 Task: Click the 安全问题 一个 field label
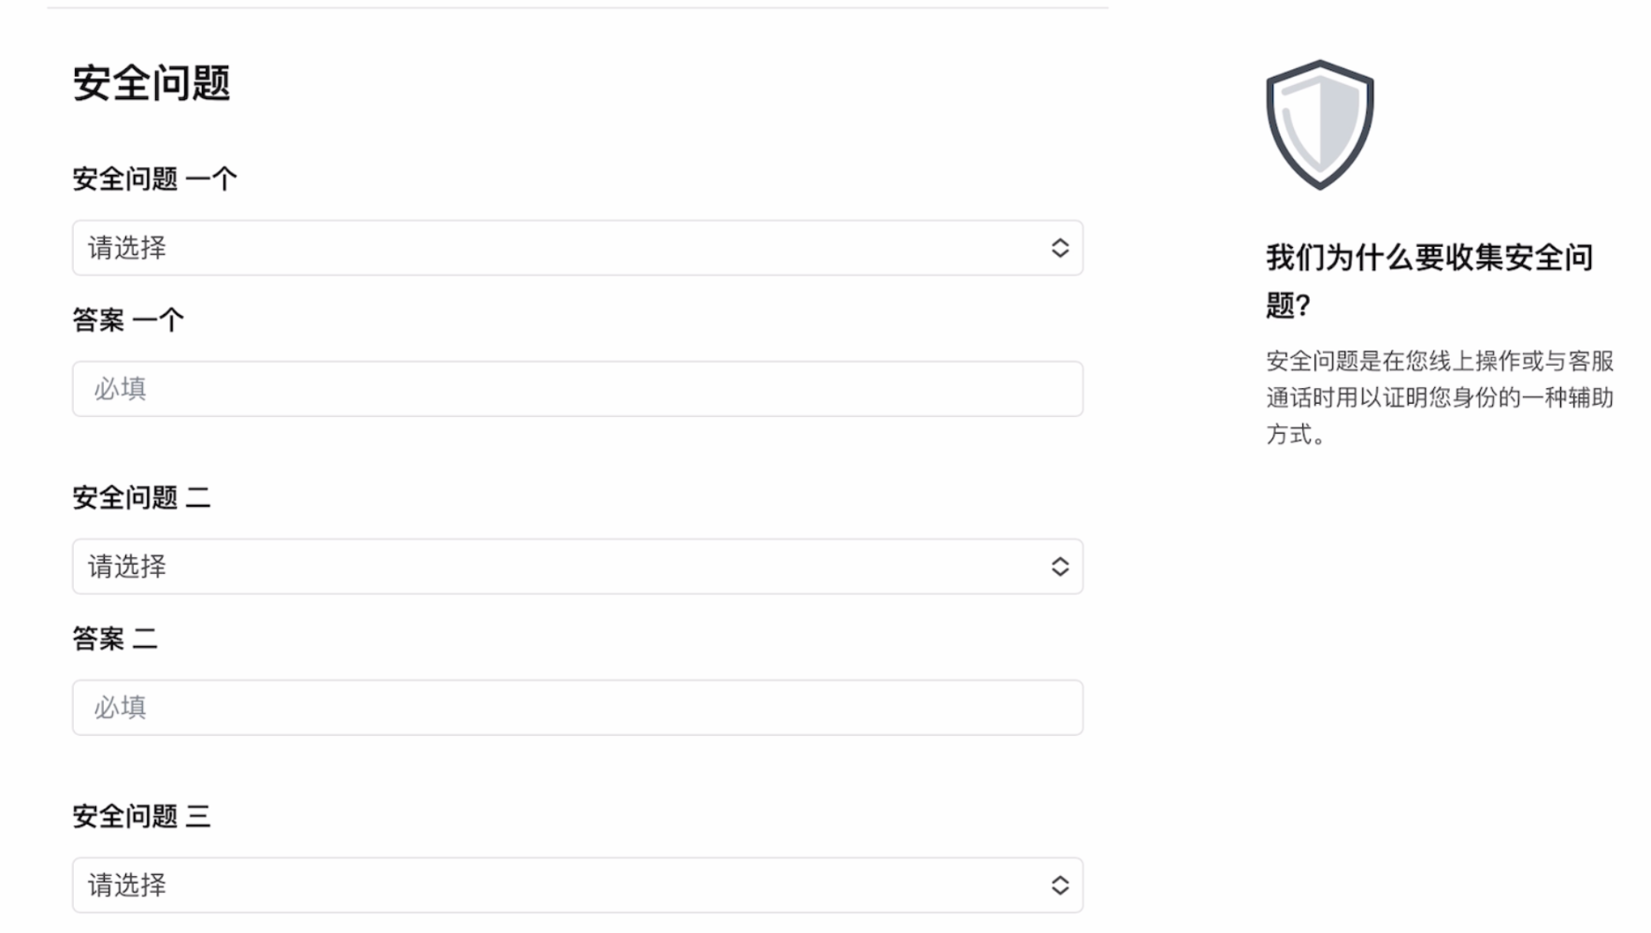[154, 179]
